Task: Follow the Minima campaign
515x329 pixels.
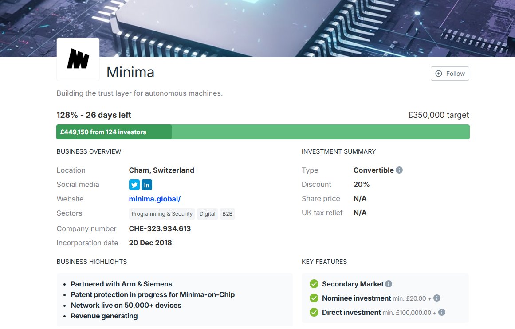Action: (450, 74)
